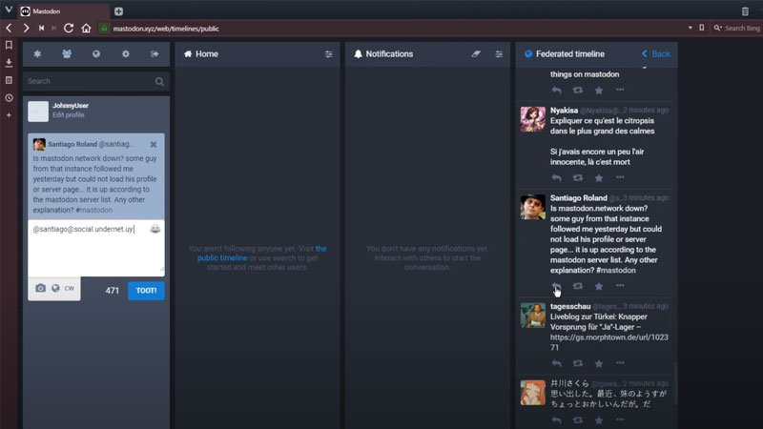Open address bar dropdown arrow
Viewport: 763px width, 429px height.
(690, 29)
